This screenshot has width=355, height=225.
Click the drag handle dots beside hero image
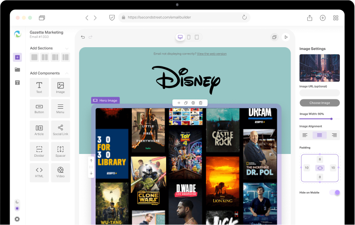[91, 167]
